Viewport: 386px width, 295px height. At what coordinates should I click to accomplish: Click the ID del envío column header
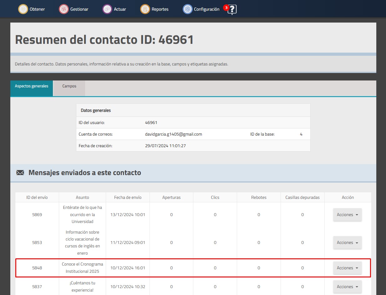[x=37, y=197]
